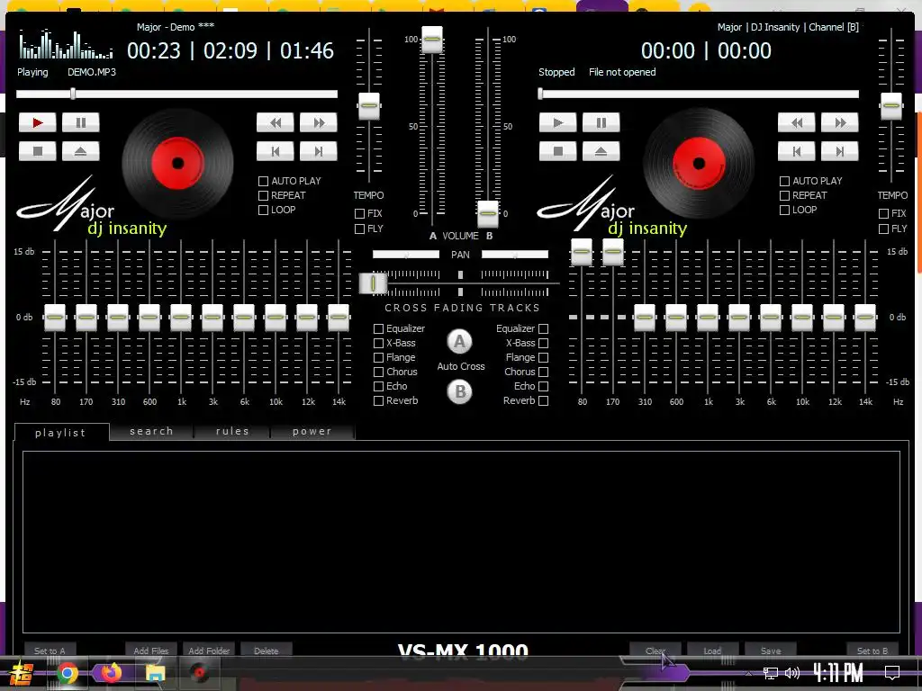Open the search tab

[151, 431]
